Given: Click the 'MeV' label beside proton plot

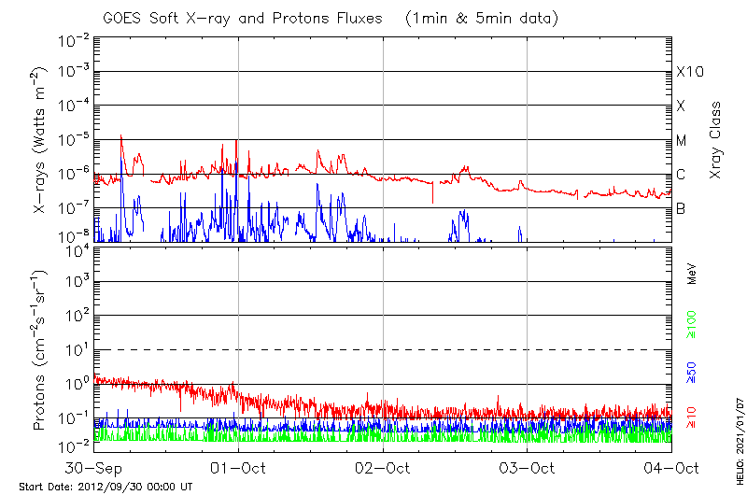Looking at the screenshot, I should pyautogui.click(x=692, y=275).
